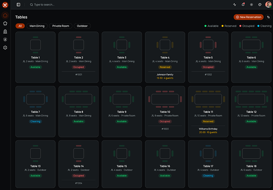
Task: Toggle the theme sun icon
Action: [251, 5]
